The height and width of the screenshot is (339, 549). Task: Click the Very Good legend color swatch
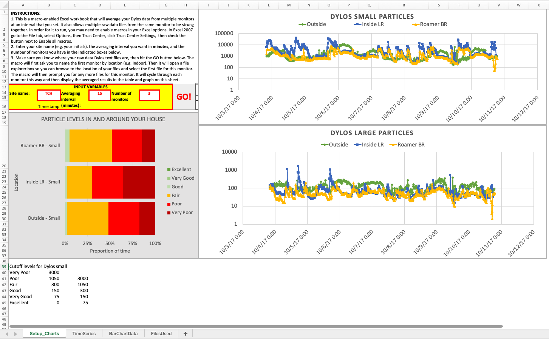169,178
